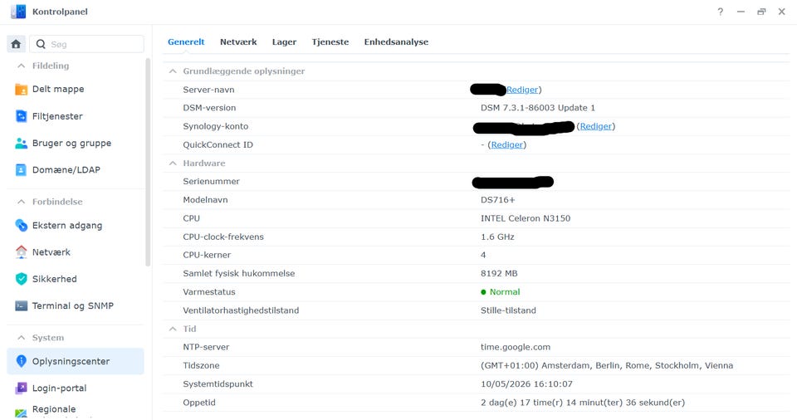Click Rediger link for QuickConnect ID
This screenshot has height=420, width=797.
506,145
